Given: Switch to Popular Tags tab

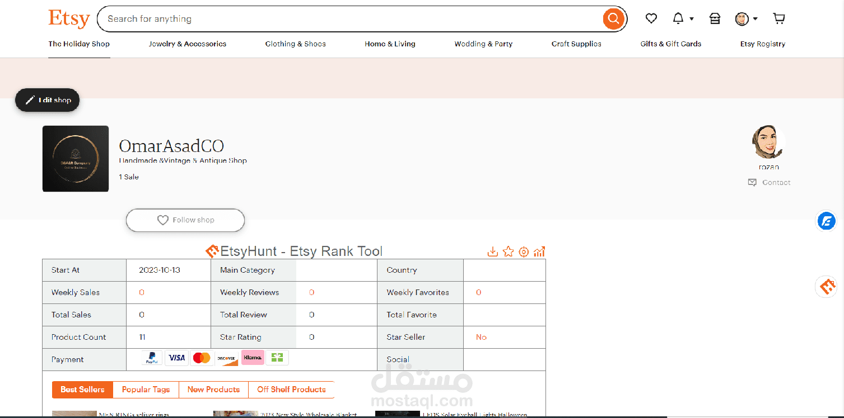Looking at the screenshot, I should (x=146, y=389).
